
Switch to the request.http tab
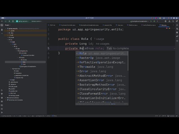tap(107, 25)
